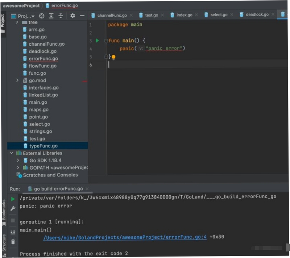This screenshot has width=290, height=258.
Task: Toggle the Project tool window button
Action: tap(3, 23)
